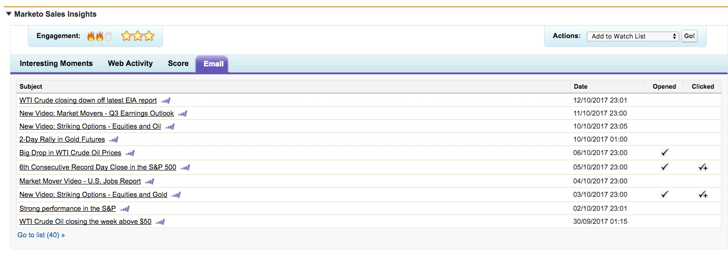The width and height of the screenshot is (728, 261).
Task: Open Strong performance in the S&P email
Action: pos(68,209)
